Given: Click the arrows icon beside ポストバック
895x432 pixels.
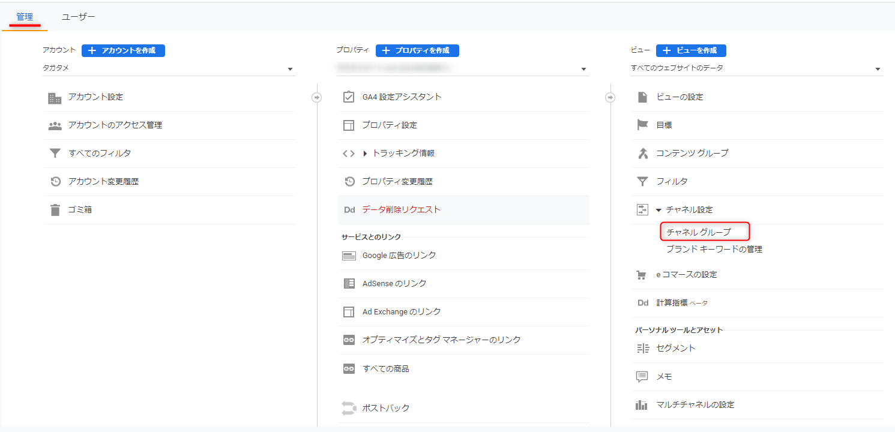Looking at the screenshot, I should pos(349,408).
